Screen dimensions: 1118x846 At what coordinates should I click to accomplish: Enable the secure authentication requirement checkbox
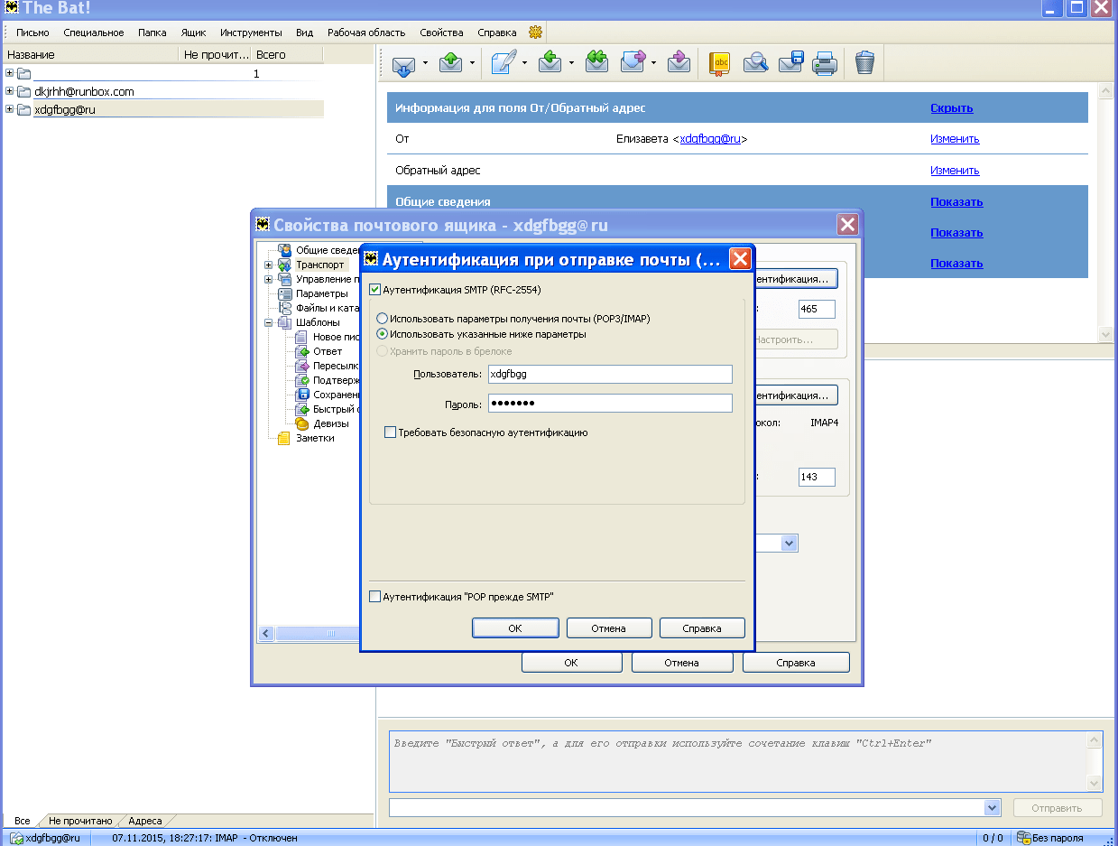[x=391, y=432]
